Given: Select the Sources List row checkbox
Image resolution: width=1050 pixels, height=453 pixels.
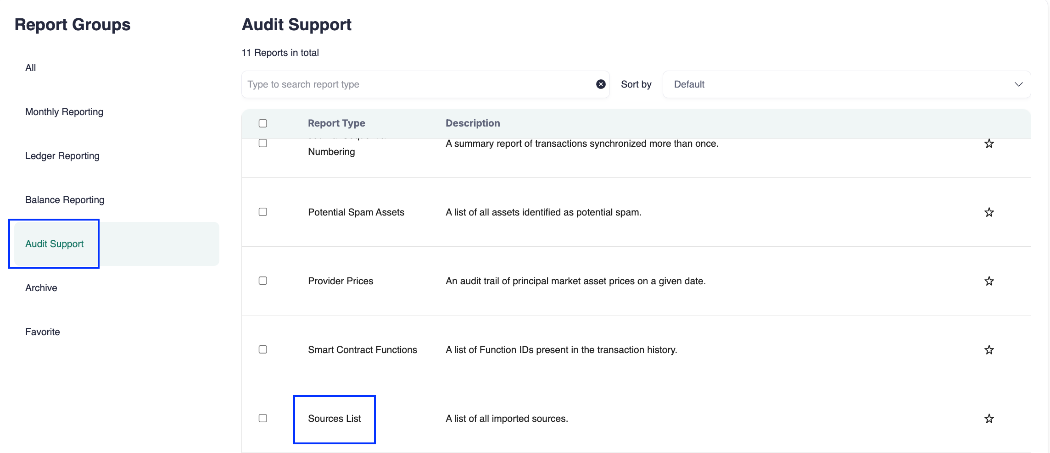Looking at the screenshot, I should point(263,418).
